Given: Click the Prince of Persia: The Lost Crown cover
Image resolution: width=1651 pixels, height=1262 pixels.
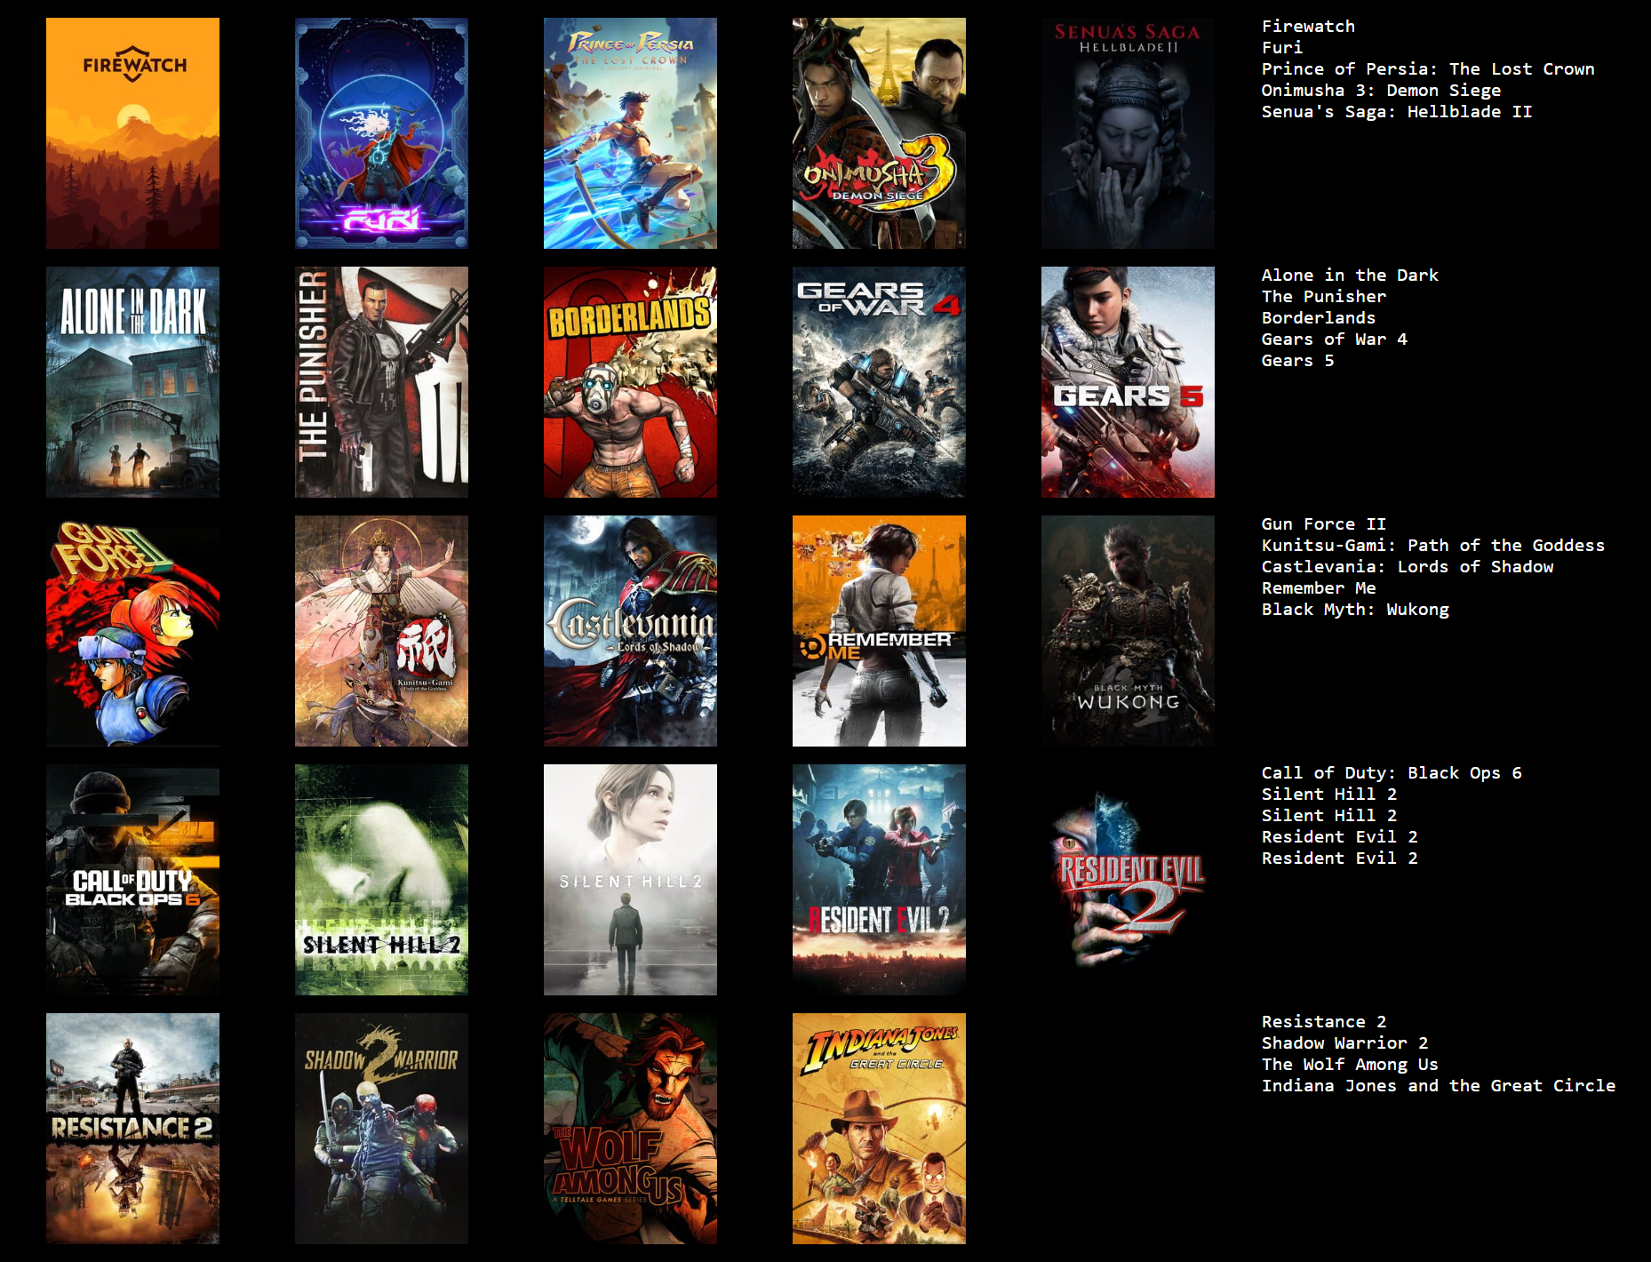Looking at the screenshot, I should [x=630, y=133].
